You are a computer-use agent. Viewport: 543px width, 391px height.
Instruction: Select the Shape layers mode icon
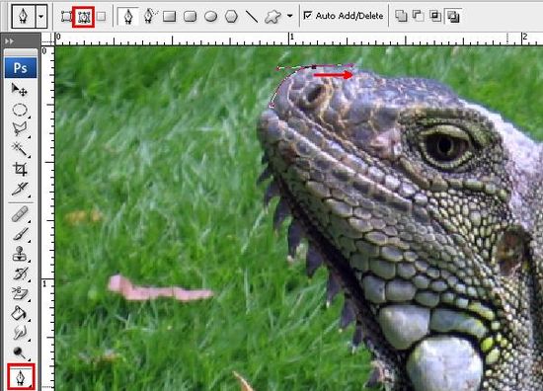[66, 16]
